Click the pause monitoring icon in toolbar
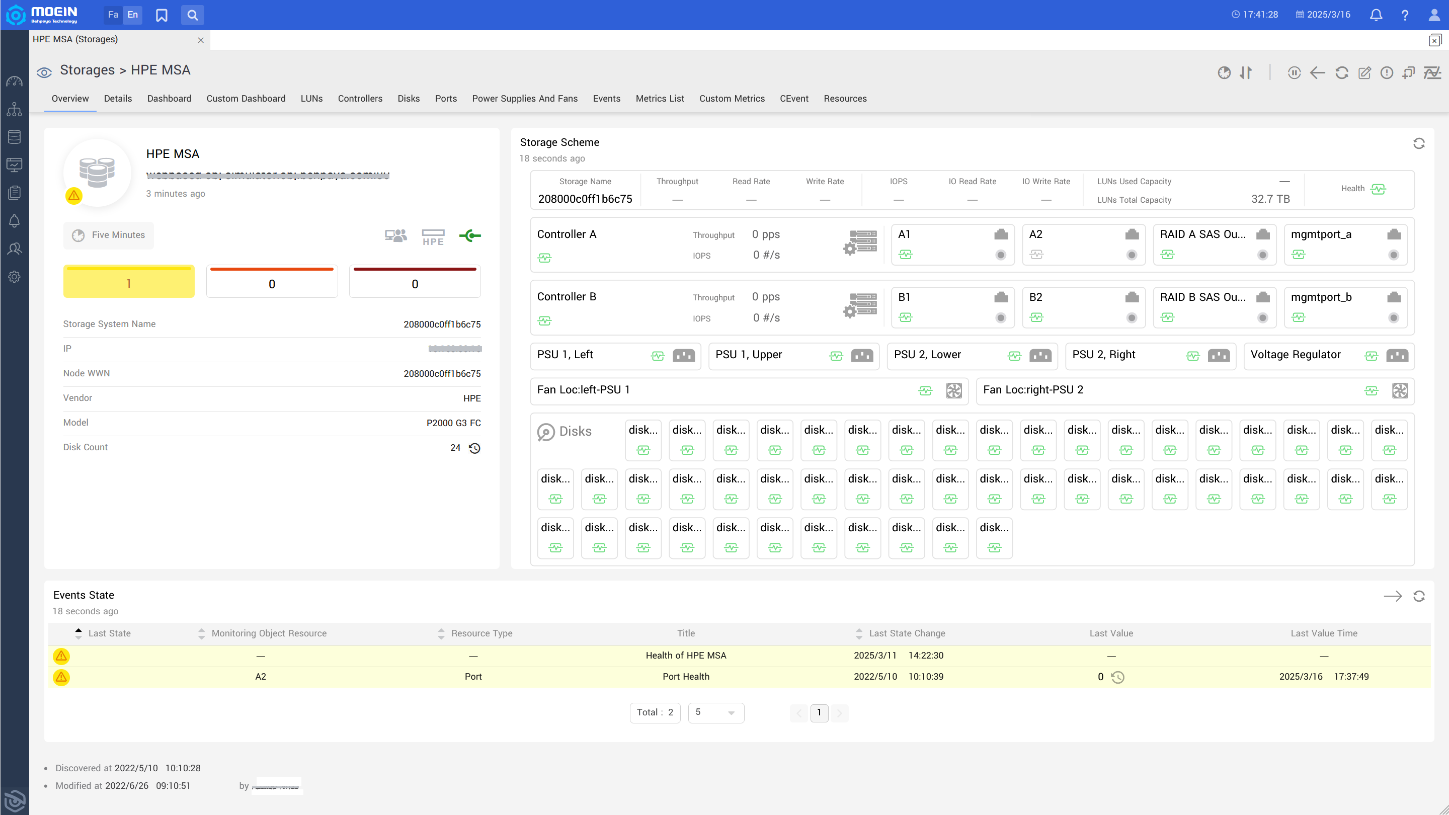This screenshot has width=1449, height=815. (1294, 72)
